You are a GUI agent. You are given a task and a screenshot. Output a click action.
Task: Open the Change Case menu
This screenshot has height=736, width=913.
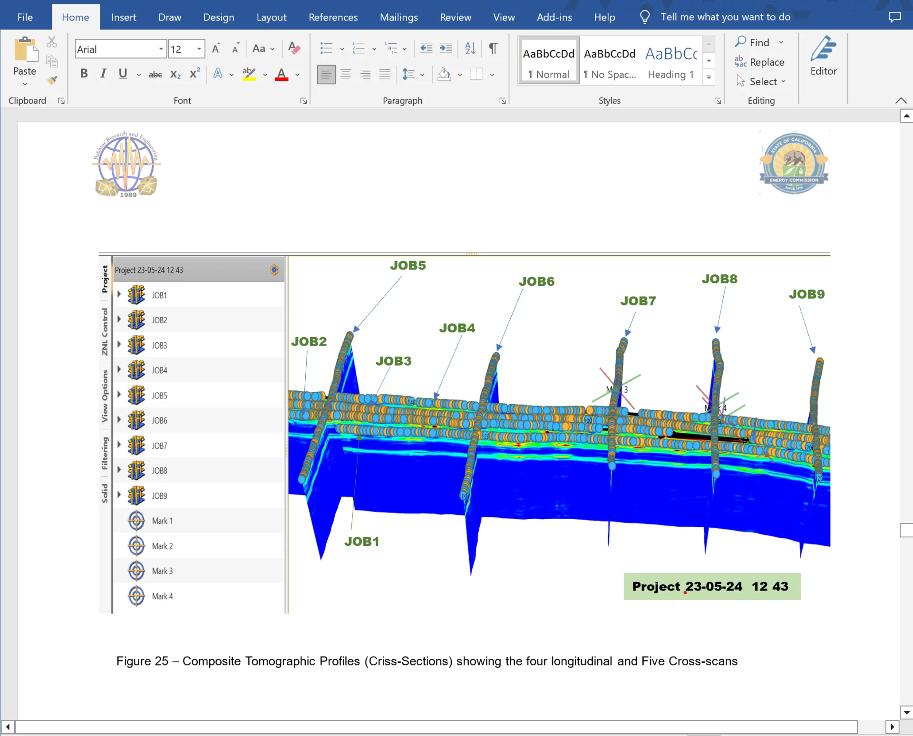click(x=263, y=48)
